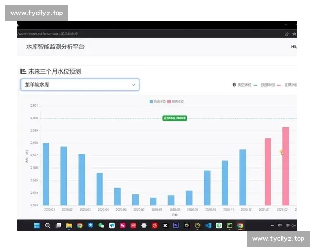Click the 2021-01 pink forecast bar

268,172
